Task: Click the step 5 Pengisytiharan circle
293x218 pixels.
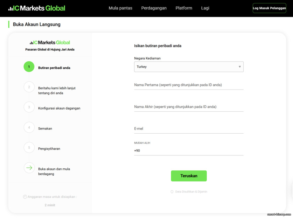Action: click(x=29, y=148)
